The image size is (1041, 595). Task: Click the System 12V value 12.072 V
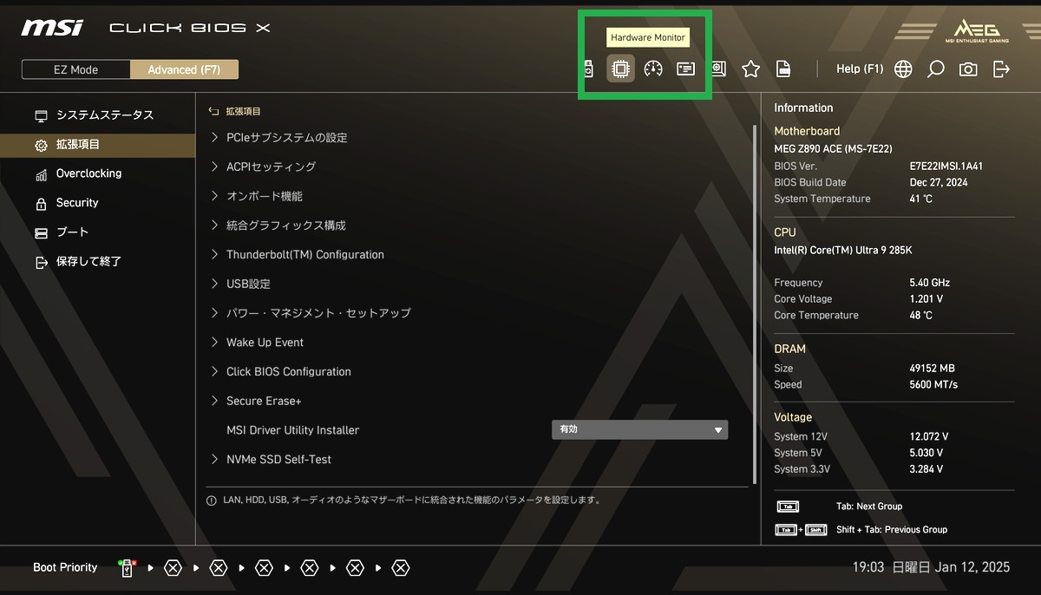(929, 436)
